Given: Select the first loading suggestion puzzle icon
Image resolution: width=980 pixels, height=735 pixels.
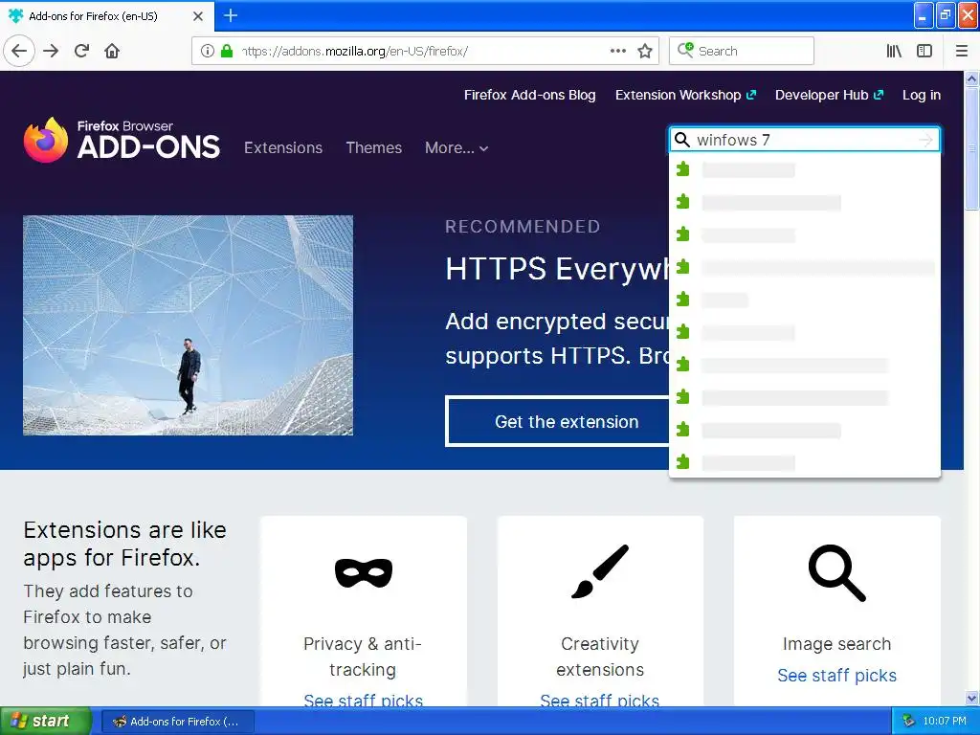Looking at the screenshot, I should 683,169.
